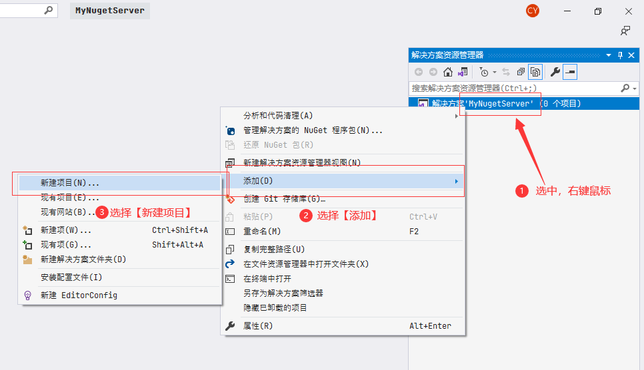Click the open folder arrow icon
644x370 pixels.
(x=230, y=264)
